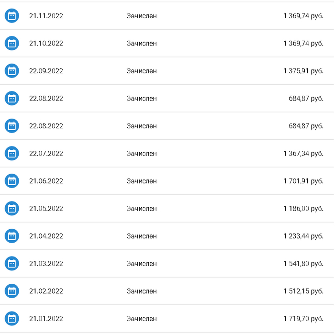335x335 pixels.
Task: Click calendar icon for 21.10.2022 payment
Action: pyautogui.click(x=12, y=44)
